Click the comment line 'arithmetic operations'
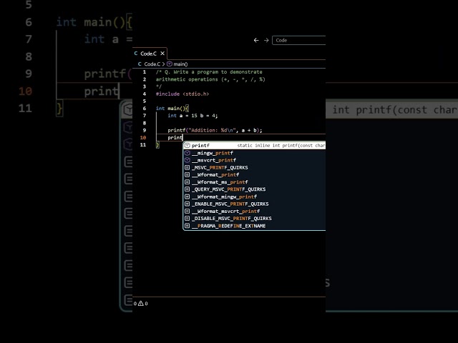This screenshot has width=458, height=343. [x=210, y=79]
